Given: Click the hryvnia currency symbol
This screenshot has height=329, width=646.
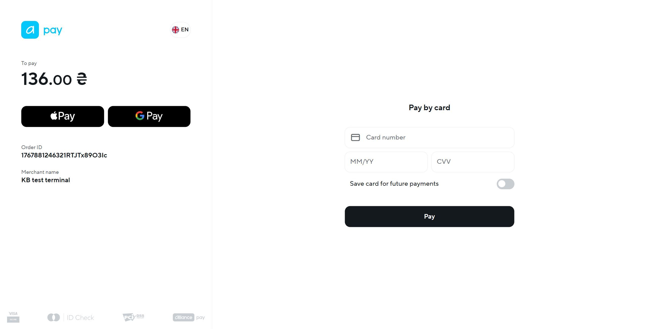Looking at the screenshot, I should click(x=82, y=79).
